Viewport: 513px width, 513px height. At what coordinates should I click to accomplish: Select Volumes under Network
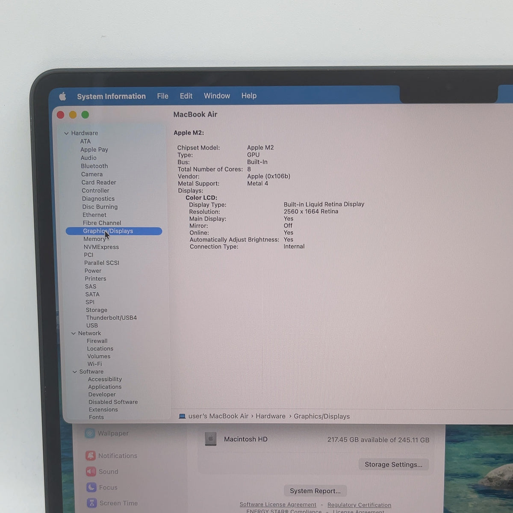[x=99, y=357]
